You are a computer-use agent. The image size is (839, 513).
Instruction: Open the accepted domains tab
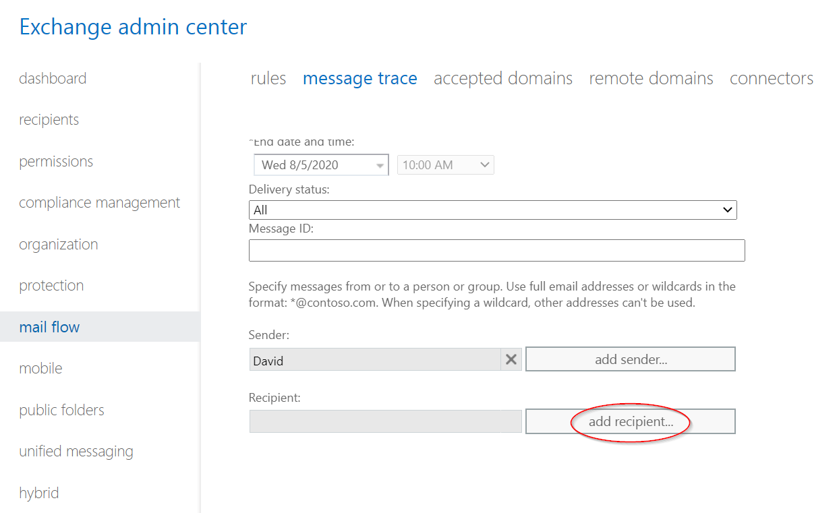[502, 79]
